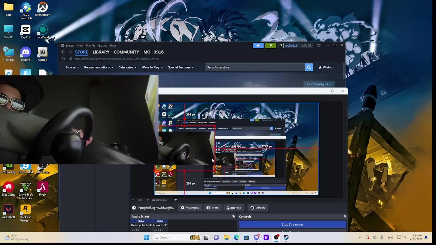Viewport: 436px width, 245px height.
Task: Open Discord desktop shortcut
Action: tap(26, 54)
